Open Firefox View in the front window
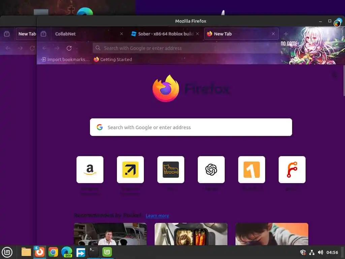The width and height of the screenshot is (345, 259). click(43, 34)
